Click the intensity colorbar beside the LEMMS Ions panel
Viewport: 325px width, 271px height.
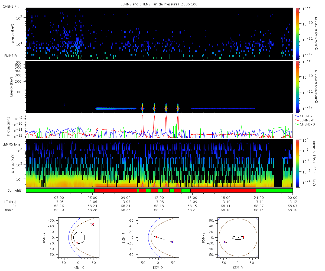[x=297, y=163]
